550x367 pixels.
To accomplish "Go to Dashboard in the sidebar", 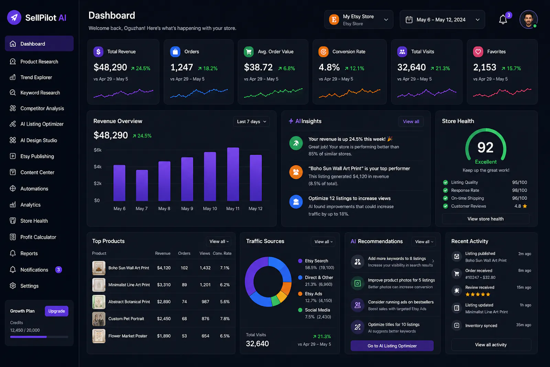I will point(39,44).
